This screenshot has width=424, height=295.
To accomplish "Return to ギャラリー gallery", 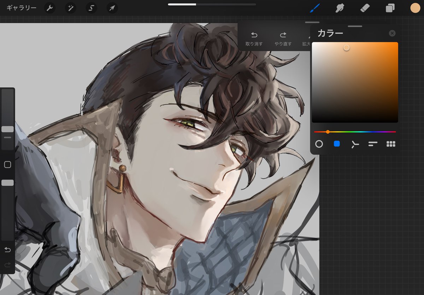I will point(21,8).
